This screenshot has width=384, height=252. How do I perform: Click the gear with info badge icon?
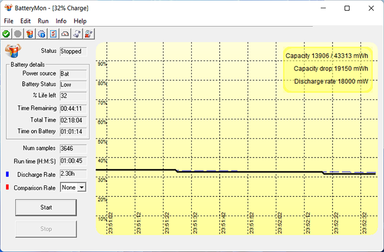pos(41,34)
